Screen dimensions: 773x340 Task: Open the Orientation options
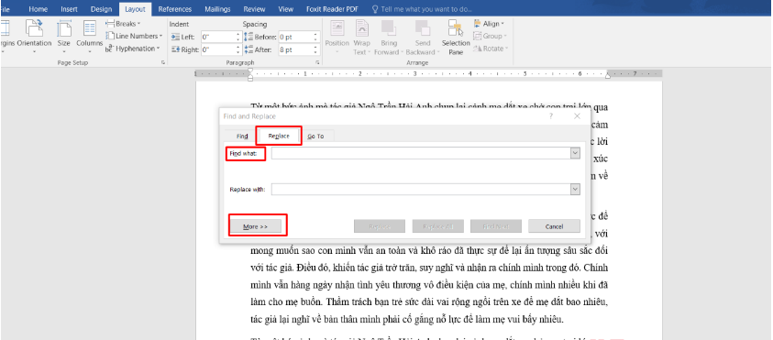35,35
